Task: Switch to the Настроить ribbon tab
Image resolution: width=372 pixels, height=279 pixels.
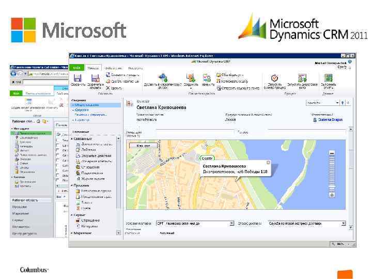Action: 136,68
